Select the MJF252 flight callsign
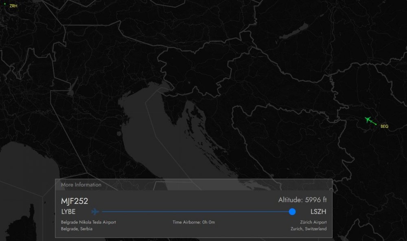The width and height of the screenshot is (407, 241). pyautogui.click(x=74, y=201)
